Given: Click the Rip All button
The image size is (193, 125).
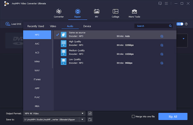Looking at the screenshot, I should pyautogui.click(x=173, y=117).
